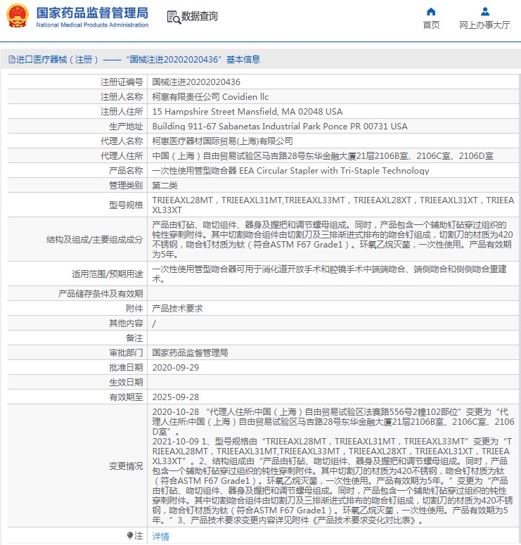This screenshot has width=521, height=545.
Task: Click the 产品名称 row label
Action: pos(126,171)
